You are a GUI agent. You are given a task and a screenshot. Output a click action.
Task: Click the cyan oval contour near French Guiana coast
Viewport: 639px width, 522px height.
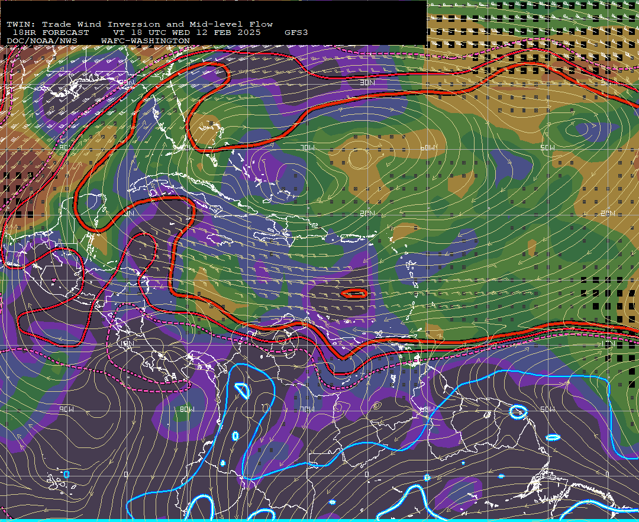[518, 412]
